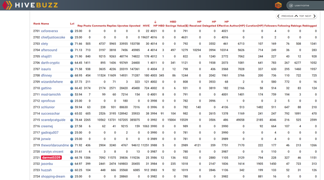Click rank number 2715 in table
The height and width of the screenshot is (180, 324).
pos(36,120)
